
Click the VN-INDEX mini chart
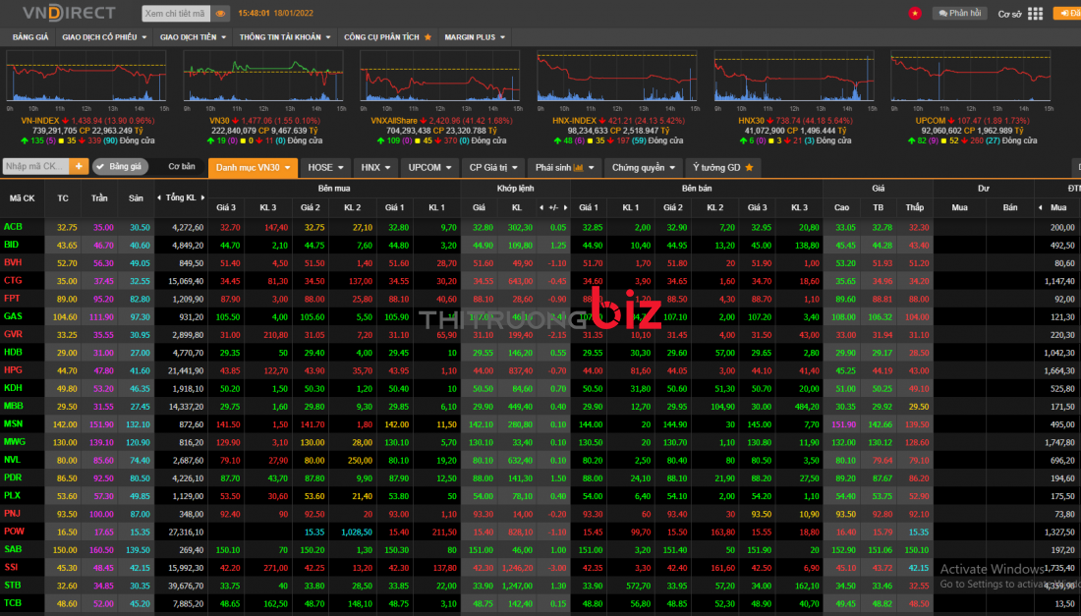point(86,79)
